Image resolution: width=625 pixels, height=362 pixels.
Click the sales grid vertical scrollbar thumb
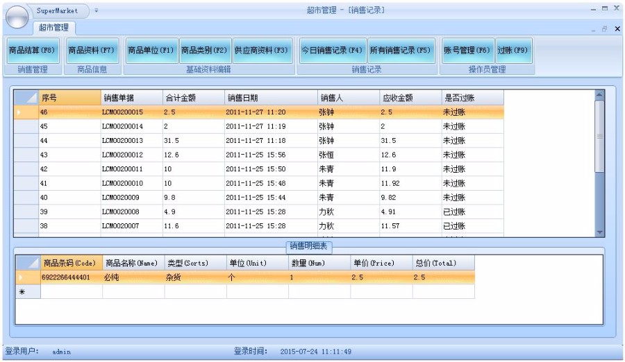(x=599, y=136)
